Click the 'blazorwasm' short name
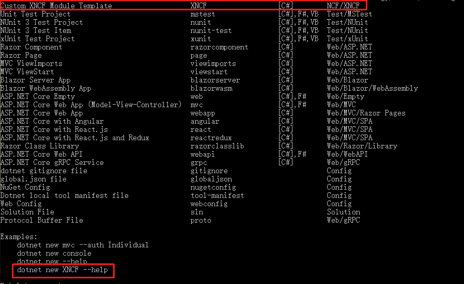This screenshot has height=284, width=464. click(x=211, y=88)
